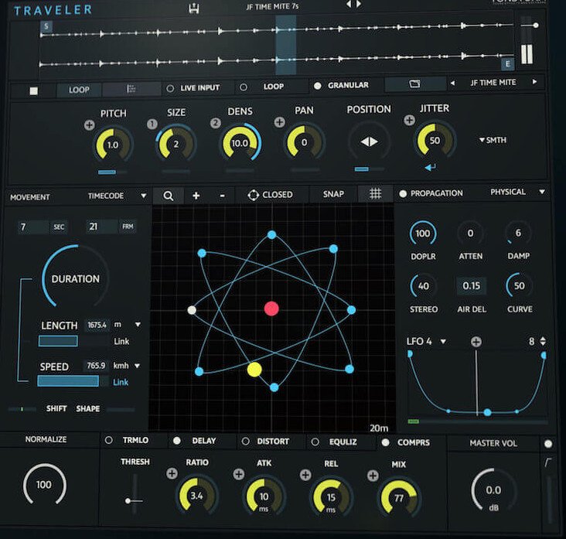566x539 pixels.
Task: Click the S start marker on waveform
Action: coord(46,26)
